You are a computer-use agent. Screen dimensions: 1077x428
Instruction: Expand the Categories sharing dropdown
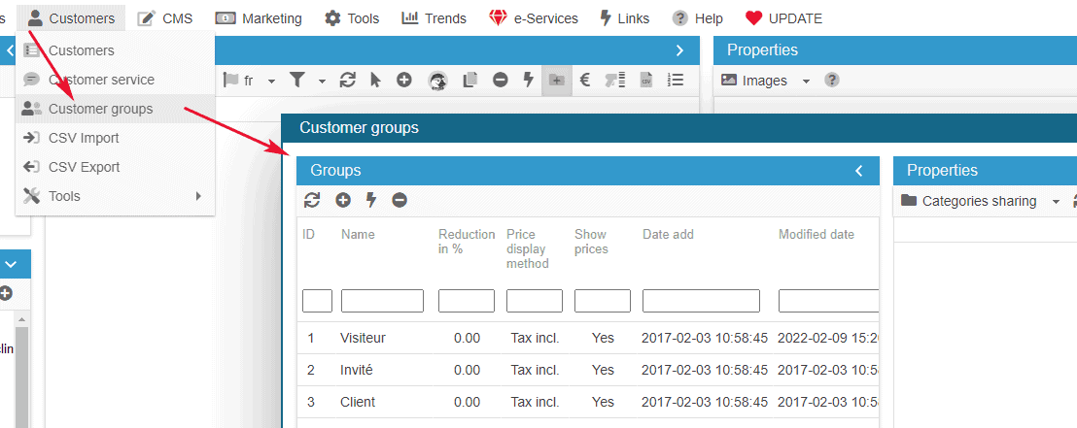click(x=1056, y=202)
